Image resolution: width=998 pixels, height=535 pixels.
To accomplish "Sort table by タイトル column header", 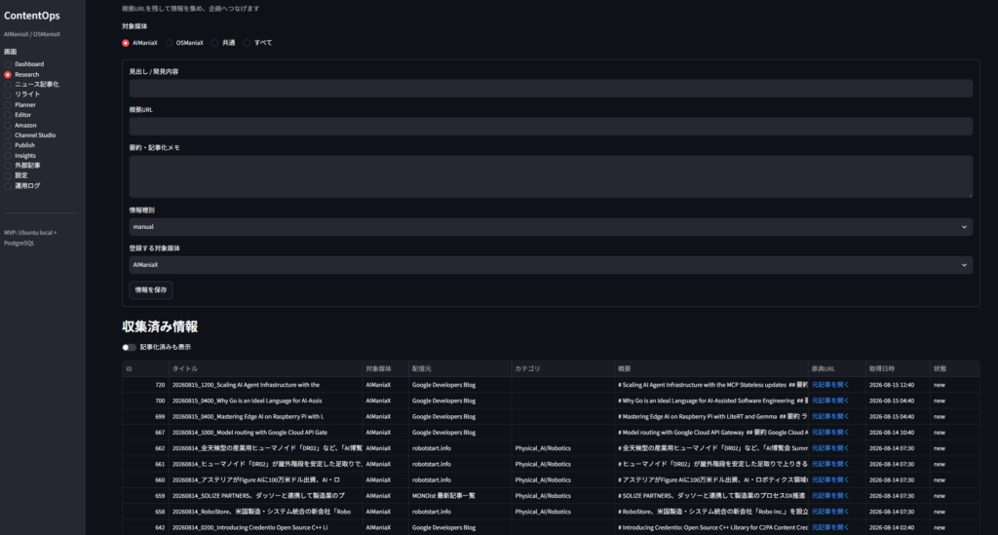I will 265,369.
